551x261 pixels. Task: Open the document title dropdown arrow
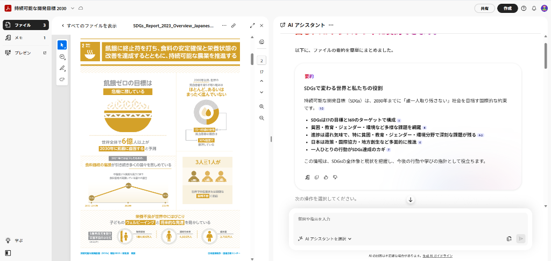tap(73, 8)
